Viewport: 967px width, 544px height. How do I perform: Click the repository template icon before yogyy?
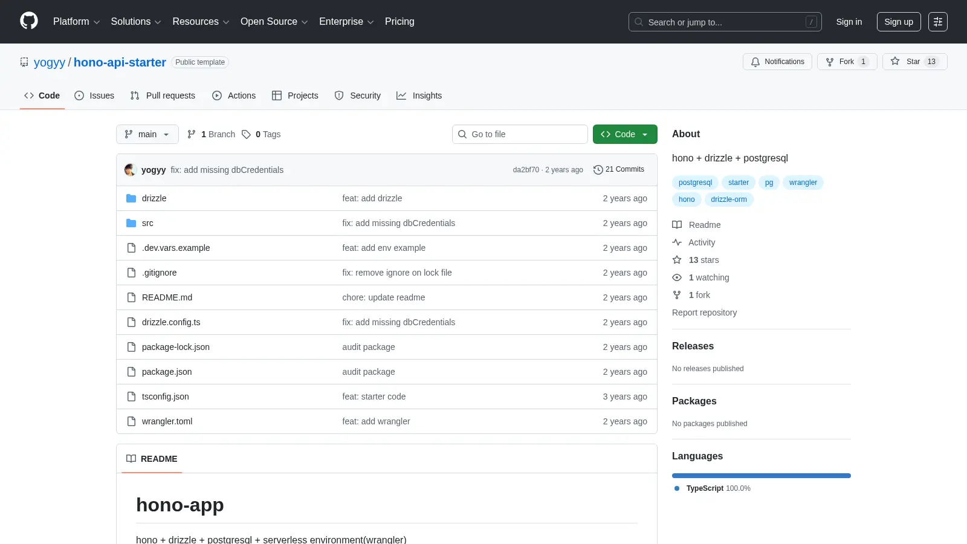tap(24, 62)
